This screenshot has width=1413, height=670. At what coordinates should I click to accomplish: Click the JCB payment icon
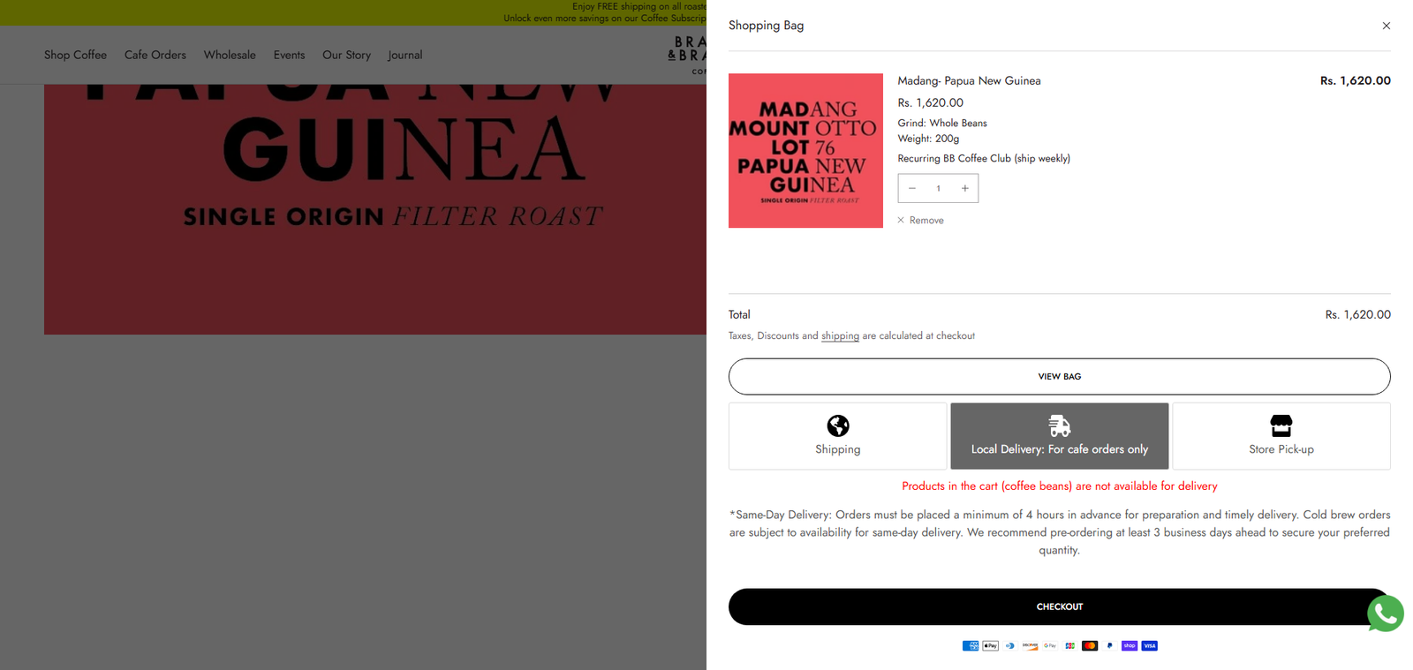[x=1069, y=646]
